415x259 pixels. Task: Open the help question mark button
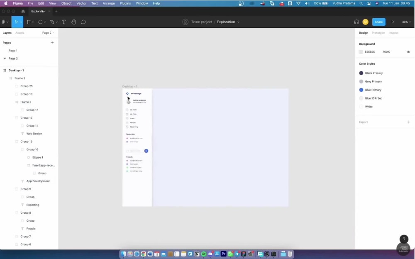(404, 239)
